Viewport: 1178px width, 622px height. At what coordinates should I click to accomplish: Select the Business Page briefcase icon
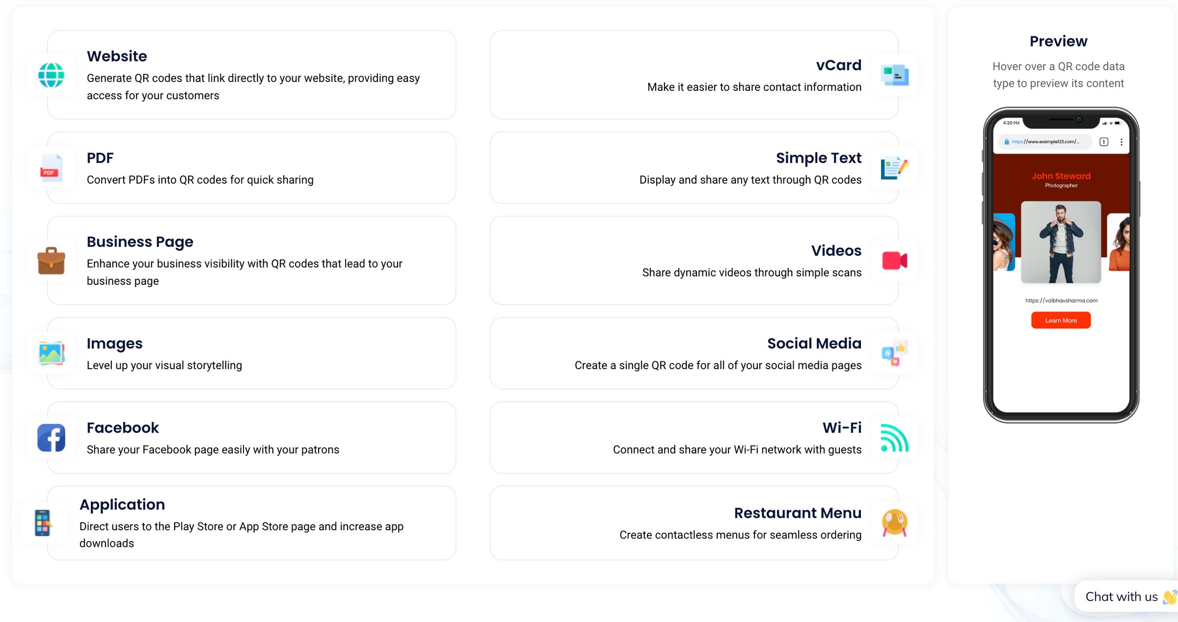click(51, 261)
